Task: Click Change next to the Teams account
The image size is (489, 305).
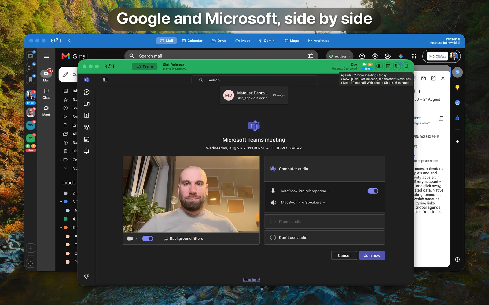Action: 278,95
